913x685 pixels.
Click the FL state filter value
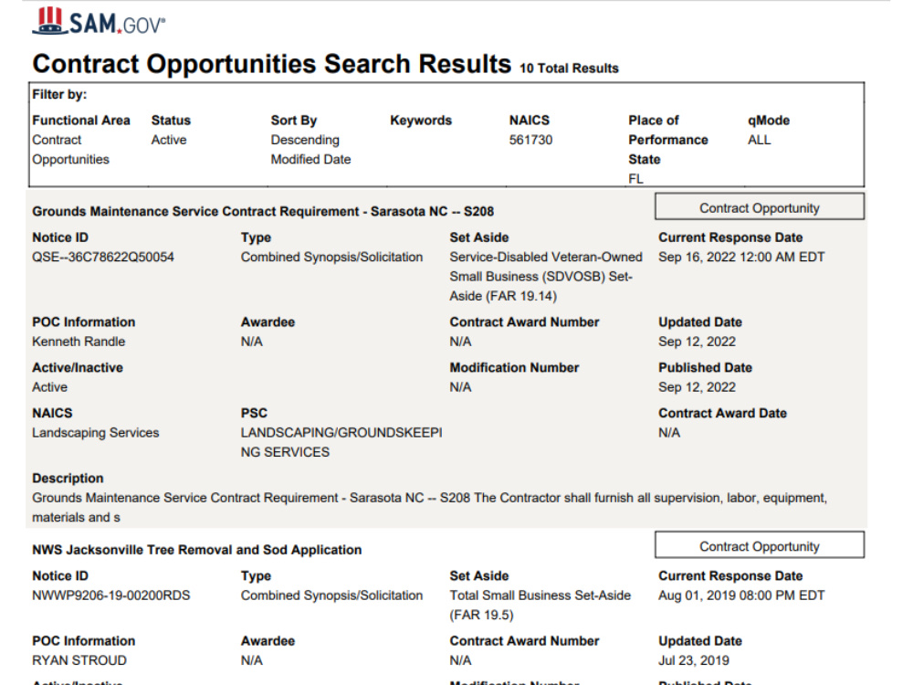[635, 179]
